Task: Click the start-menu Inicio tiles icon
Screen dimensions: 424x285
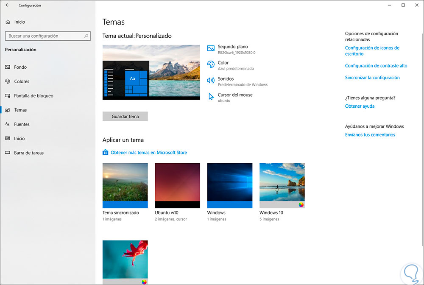Action: click(8, 138)
